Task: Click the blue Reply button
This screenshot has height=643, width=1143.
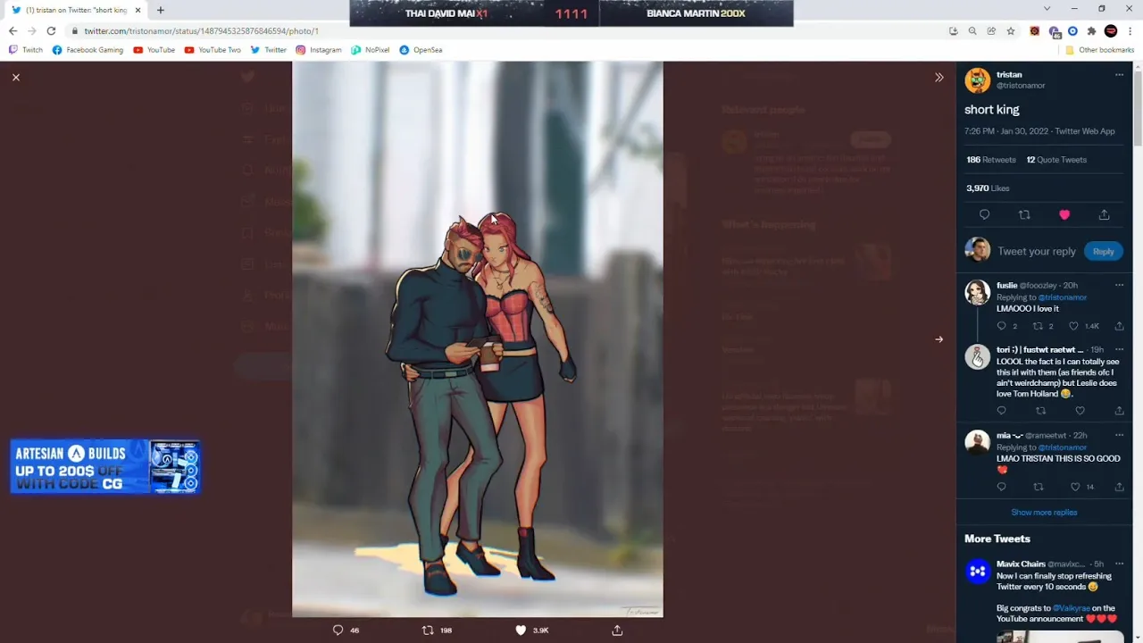Action: (1104, 252)
